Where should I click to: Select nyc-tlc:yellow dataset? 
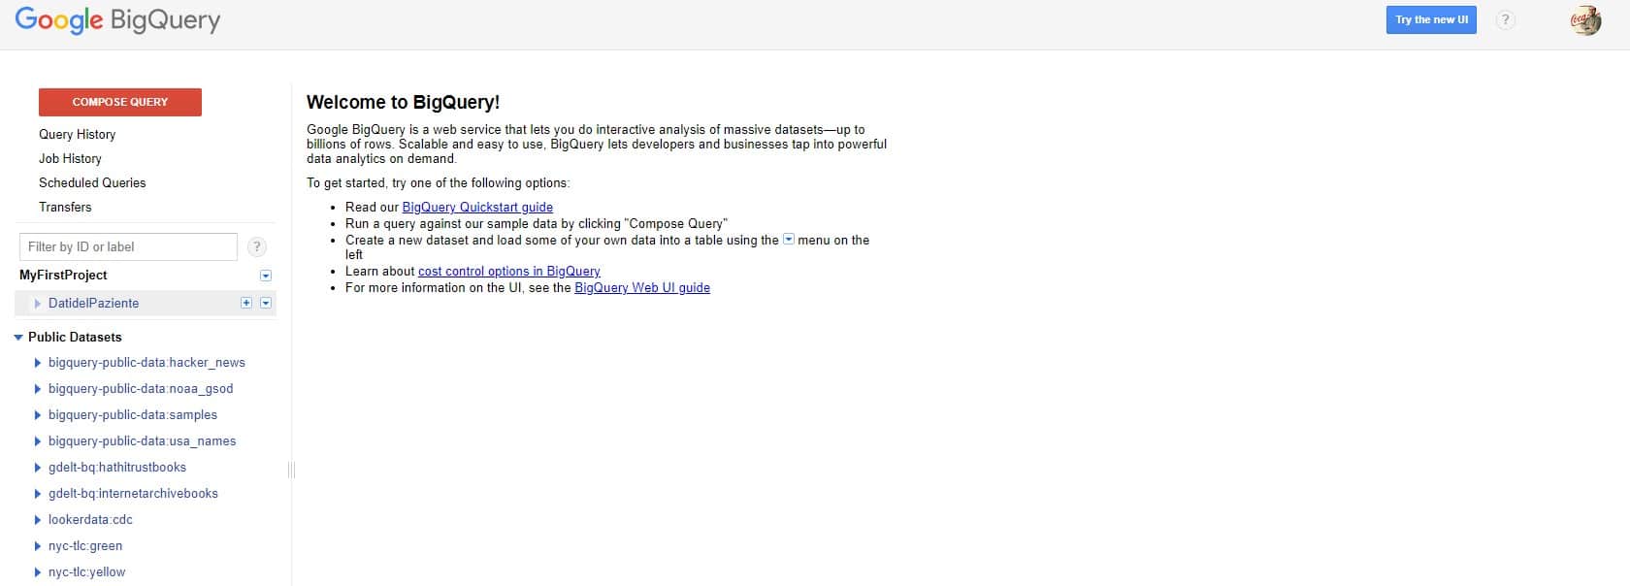coord(87,572)
